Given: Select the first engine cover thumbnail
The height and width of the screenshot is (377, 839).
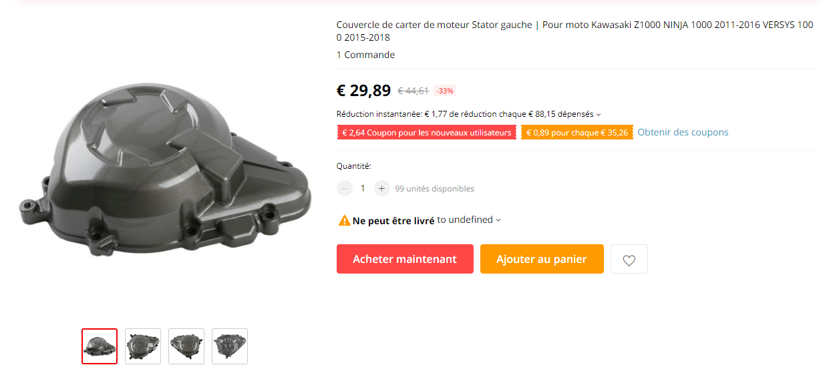Looking at the screenshot, I should pos(100,346).
